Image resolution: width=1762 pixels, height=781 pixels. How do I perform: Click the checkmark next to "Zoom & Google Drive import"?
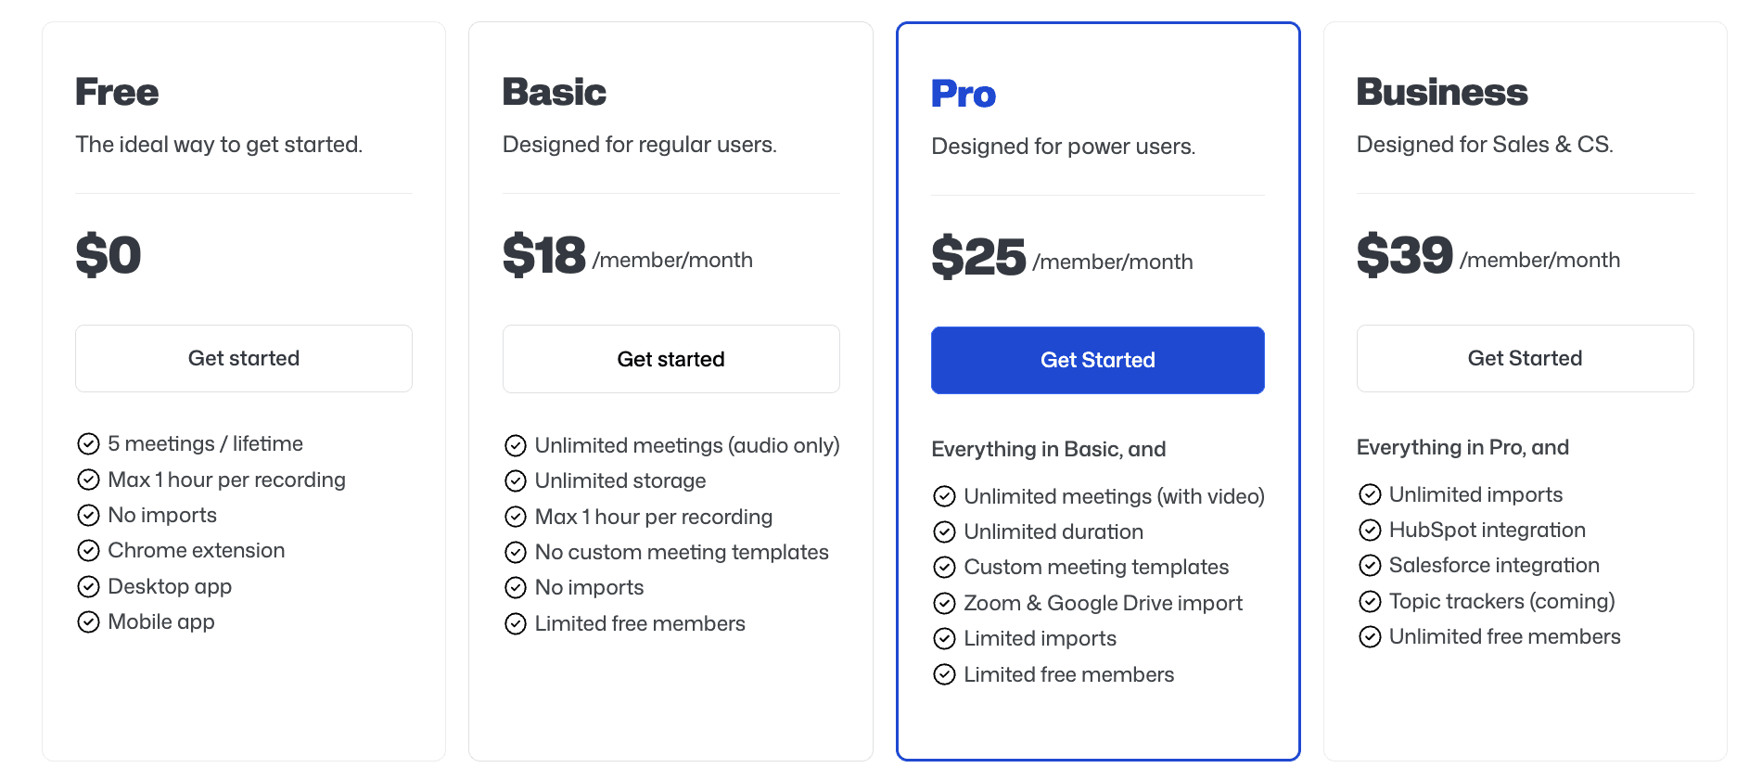point(944,603)
